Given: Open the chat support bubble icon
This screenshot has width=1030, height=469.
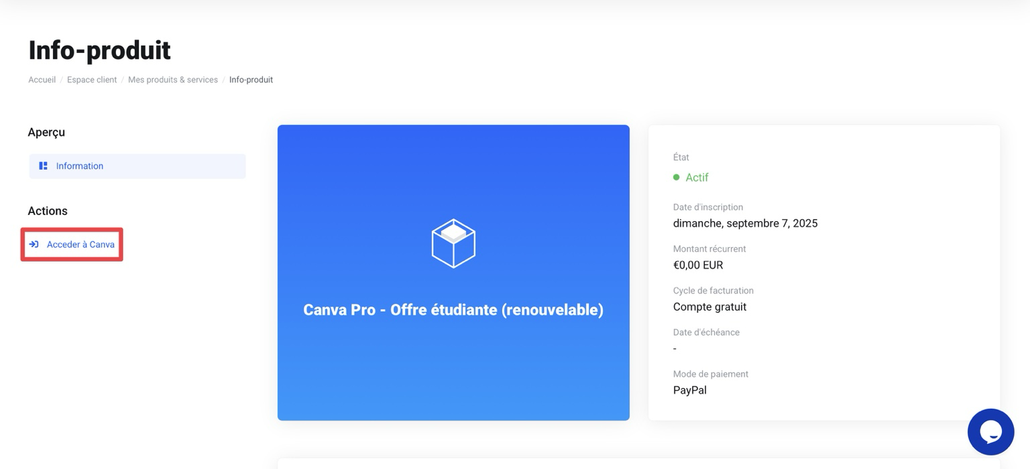Looking at the screenshot, I should 990,432.
